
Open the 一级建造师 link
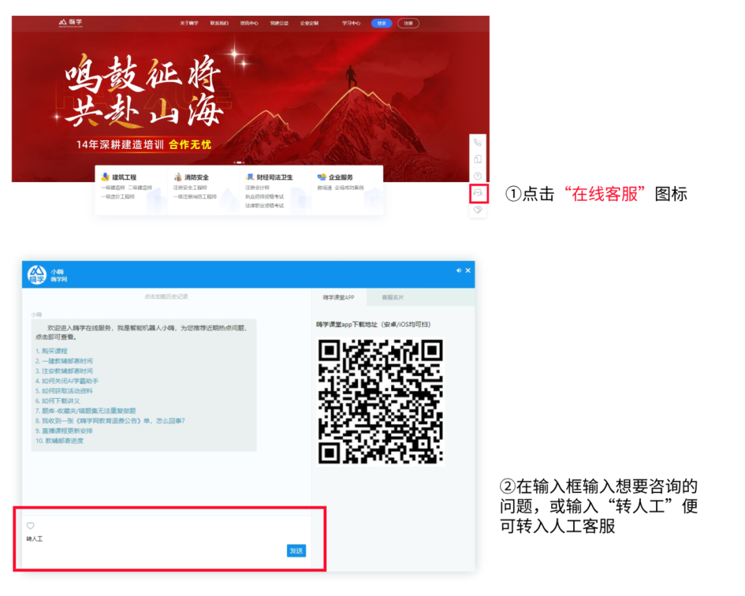(x=112, y=188)
